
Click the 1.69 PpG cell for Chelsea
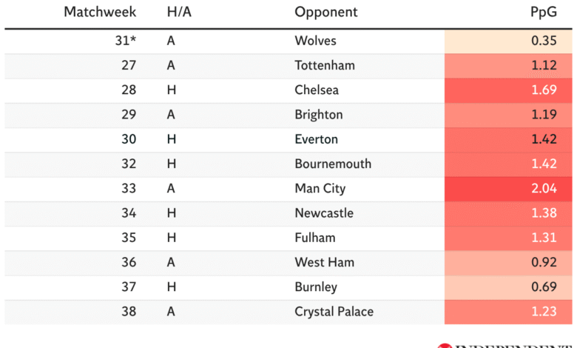[508, 90]
